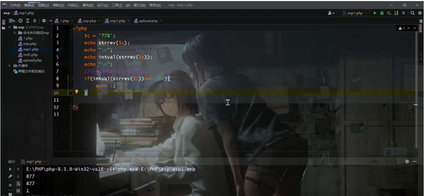
Task: Open the 帮助(H) menu
Action: 155,5
